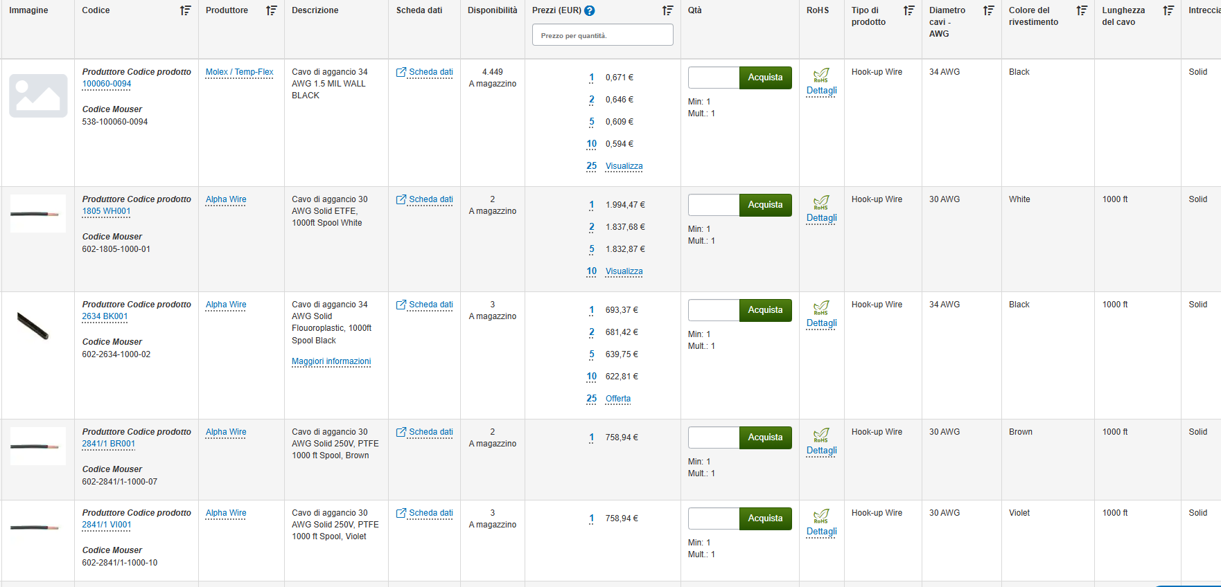Click the 2634 BK001 product thumbnail
1221x587 pixels.
33,326
